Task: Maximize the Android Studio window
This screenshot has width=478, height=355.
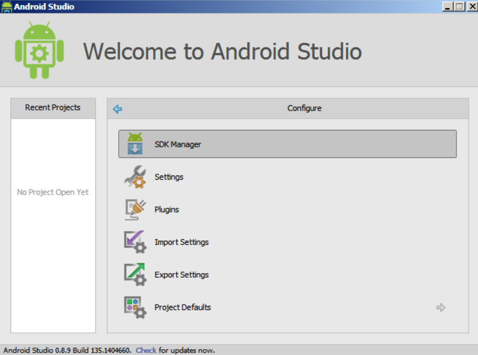Action: click(x=459, y=6)
